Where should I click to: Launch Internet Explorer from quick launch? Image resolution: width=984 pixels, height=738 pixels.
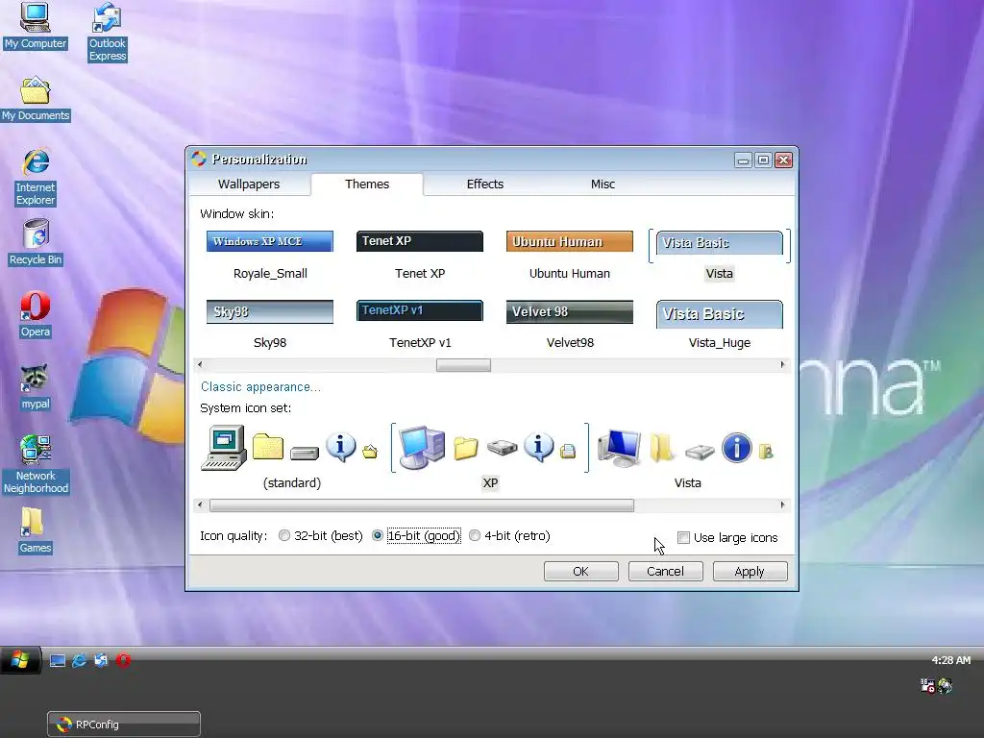[79, 661]
